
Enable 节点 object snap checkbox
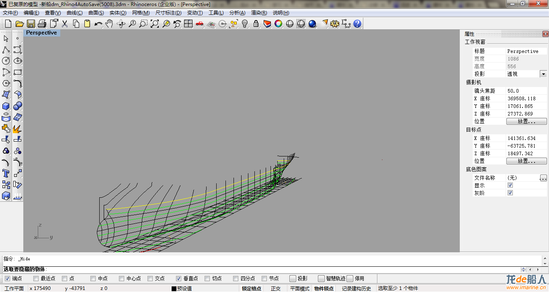pos(264,278)
